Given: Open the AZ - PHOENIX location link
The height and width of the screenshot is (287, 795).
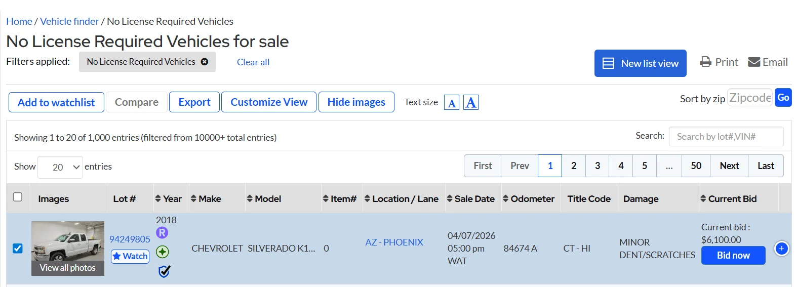Looking at the screenshot, I should [x=394, y=242].
